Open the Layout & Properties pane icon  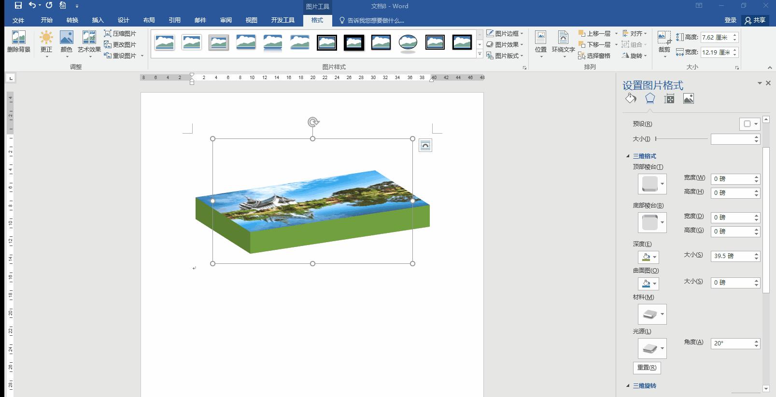[x=669, y=99]
